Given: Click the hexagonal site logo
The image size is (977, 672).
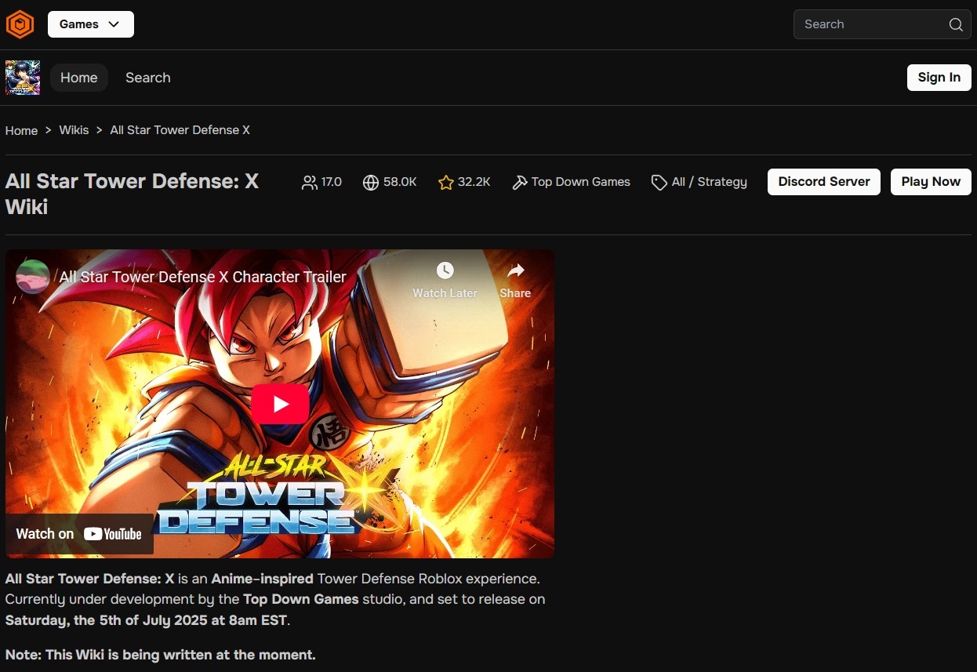Looking at the screenshot, I should 20,24.
